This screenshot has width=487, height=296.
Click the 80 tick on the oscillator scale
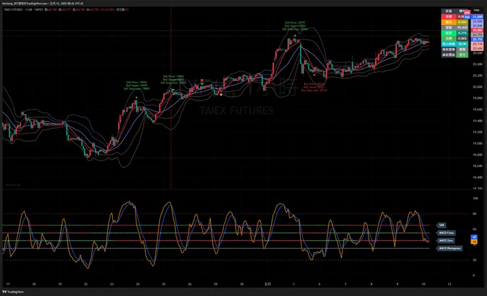click(474, 214)
